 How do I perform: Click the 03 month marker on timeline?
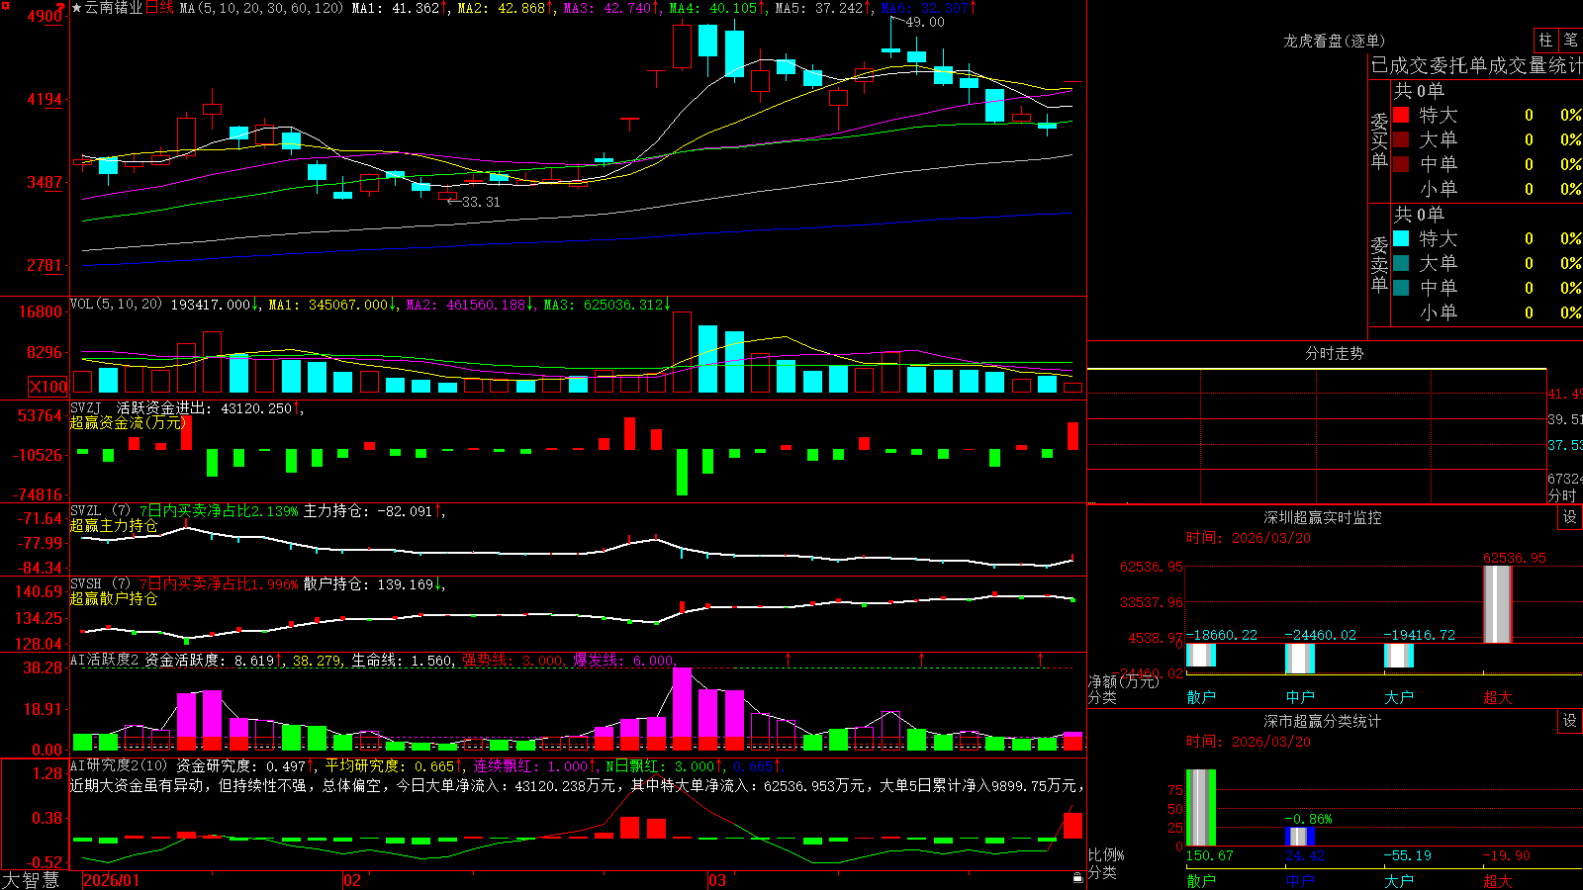717,880
